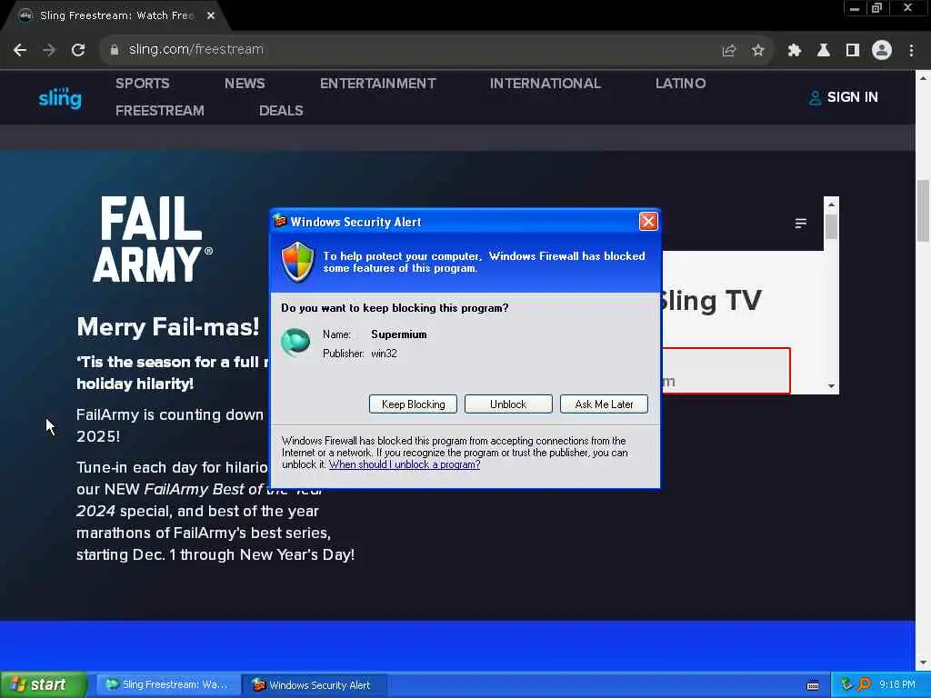The image size is (931, 698).
Task: Click the browser forward arrow
Action: (x=49, y=51)
